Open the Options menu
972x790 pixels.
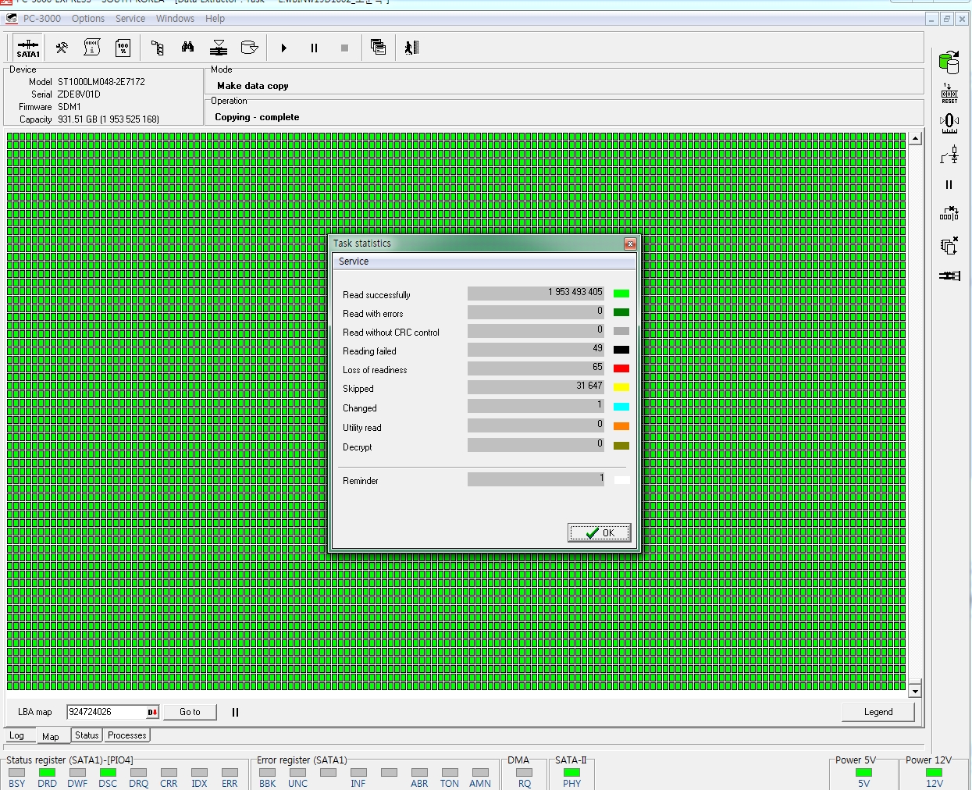tap(88, 19)
